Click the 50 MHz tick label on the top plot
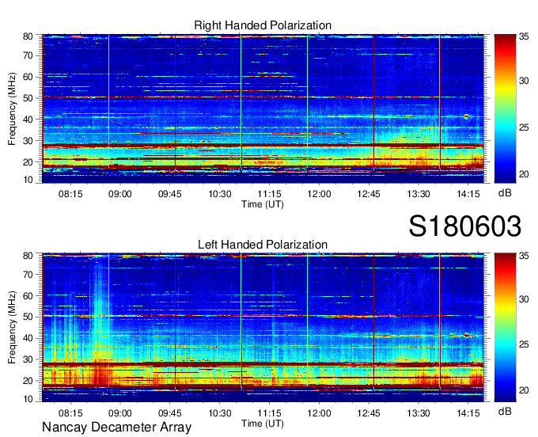Viewport: 538px width, 437px height. 28,98
